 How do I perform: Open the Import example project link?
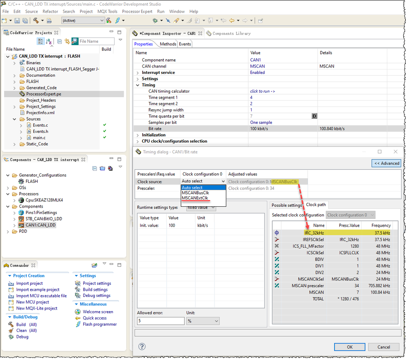38,290
